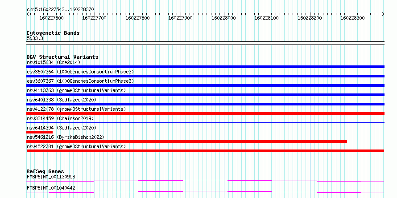The height and width of the screenshot is (198, 397).
Task: Click the blue bar under esv3607364
Action: 205,76
